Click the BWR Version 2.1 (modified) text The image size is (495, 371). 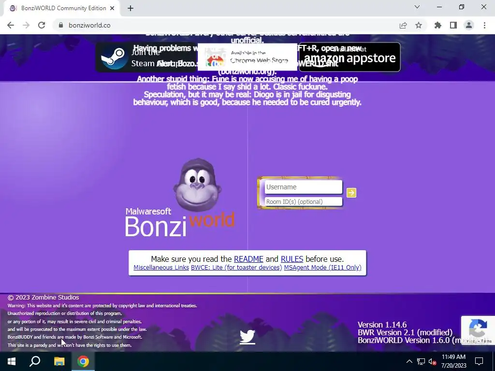(405, 332)
